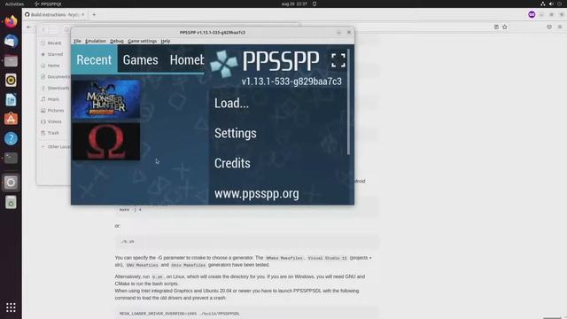The width and height of the screenshot is (567, 319).
Task: Select Home in Files sidebar
Action: coord(54,66)
